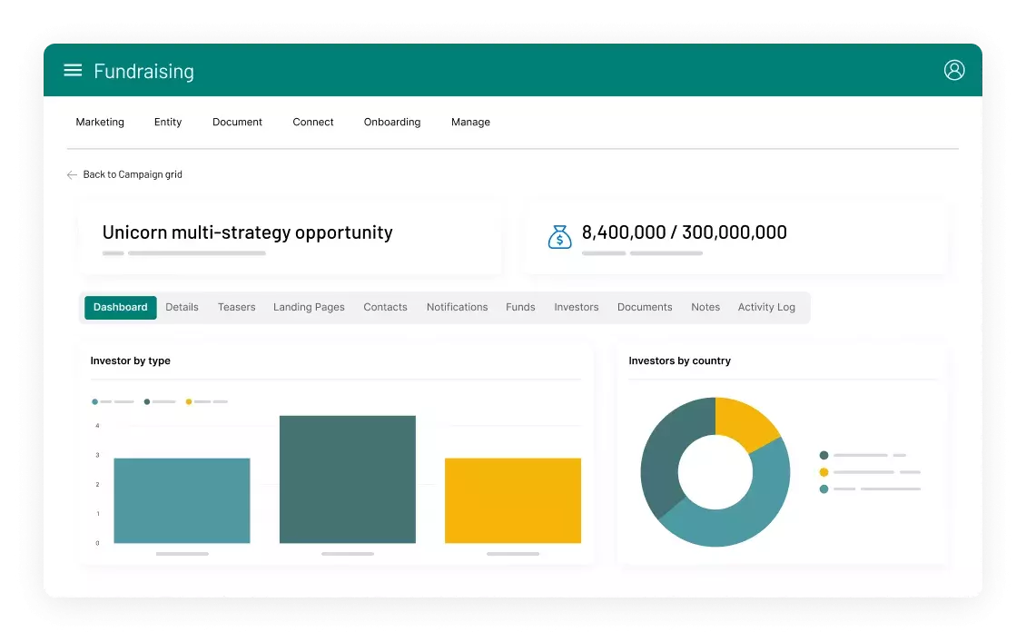Switch to the Details tab

coord(182,307)
